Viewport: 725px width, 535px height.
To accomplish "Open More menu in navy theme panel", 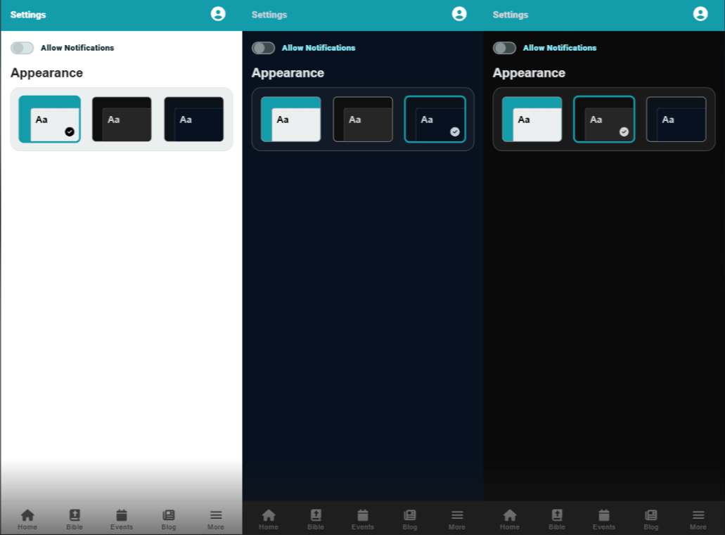I will click(x=457, y=520).
